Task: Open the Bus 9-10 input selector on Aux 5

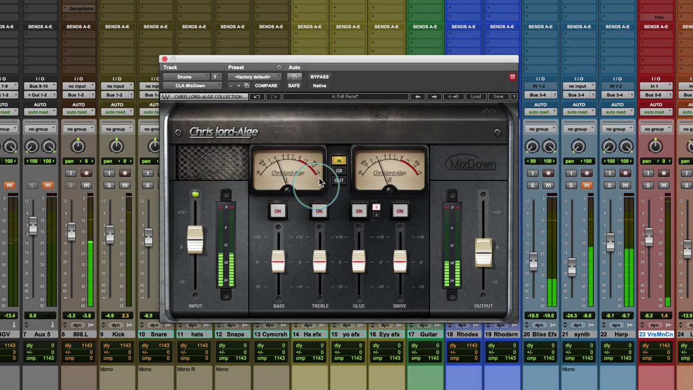Action: 40,86
